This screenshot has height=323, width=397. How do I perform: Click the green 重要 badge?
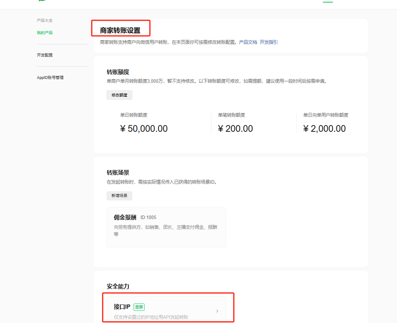[139, 307]
